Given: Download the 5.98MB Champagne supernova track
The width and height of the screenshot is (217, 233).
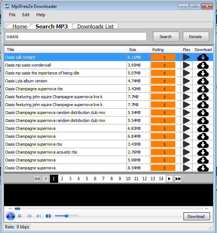Looking at the screenshot, I should (x=203, y=160).
